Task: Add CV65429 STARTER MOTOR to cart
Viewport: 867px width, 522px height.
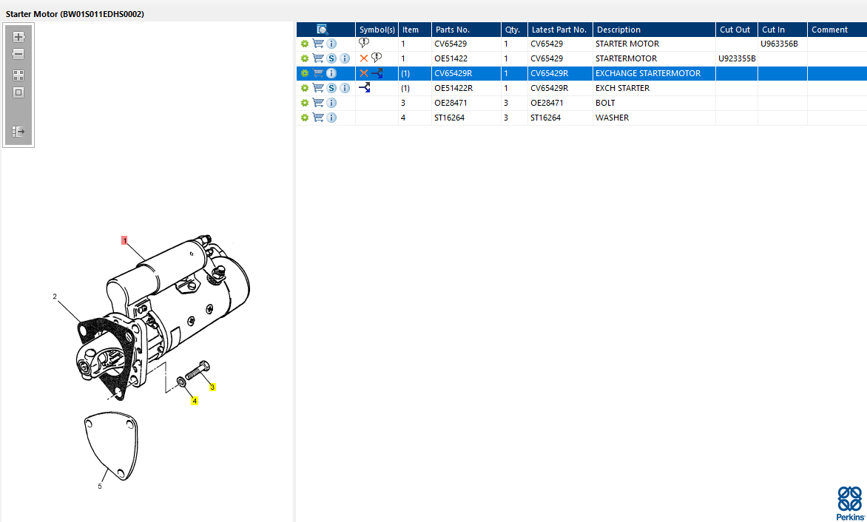Action: pos(318,43)
